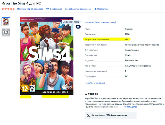
Task: Click the 2020 release year value
Action: click(x=127, y=34)
